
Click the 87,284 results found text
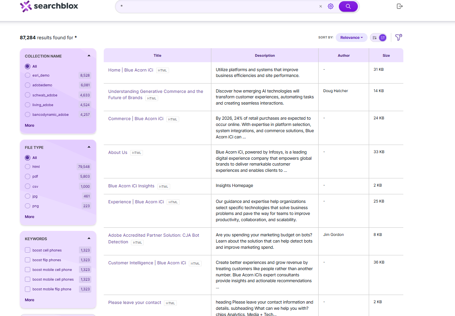[48, 38]
